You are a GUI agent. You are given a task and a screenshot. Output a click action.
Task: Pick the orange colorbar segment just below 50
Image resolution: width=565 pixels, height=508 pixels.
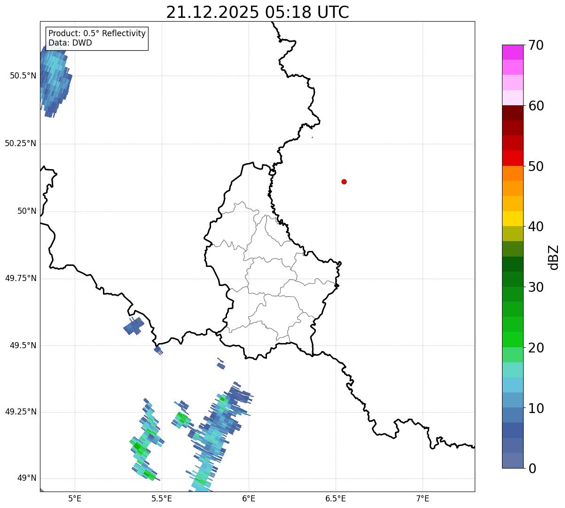point(512,173)
